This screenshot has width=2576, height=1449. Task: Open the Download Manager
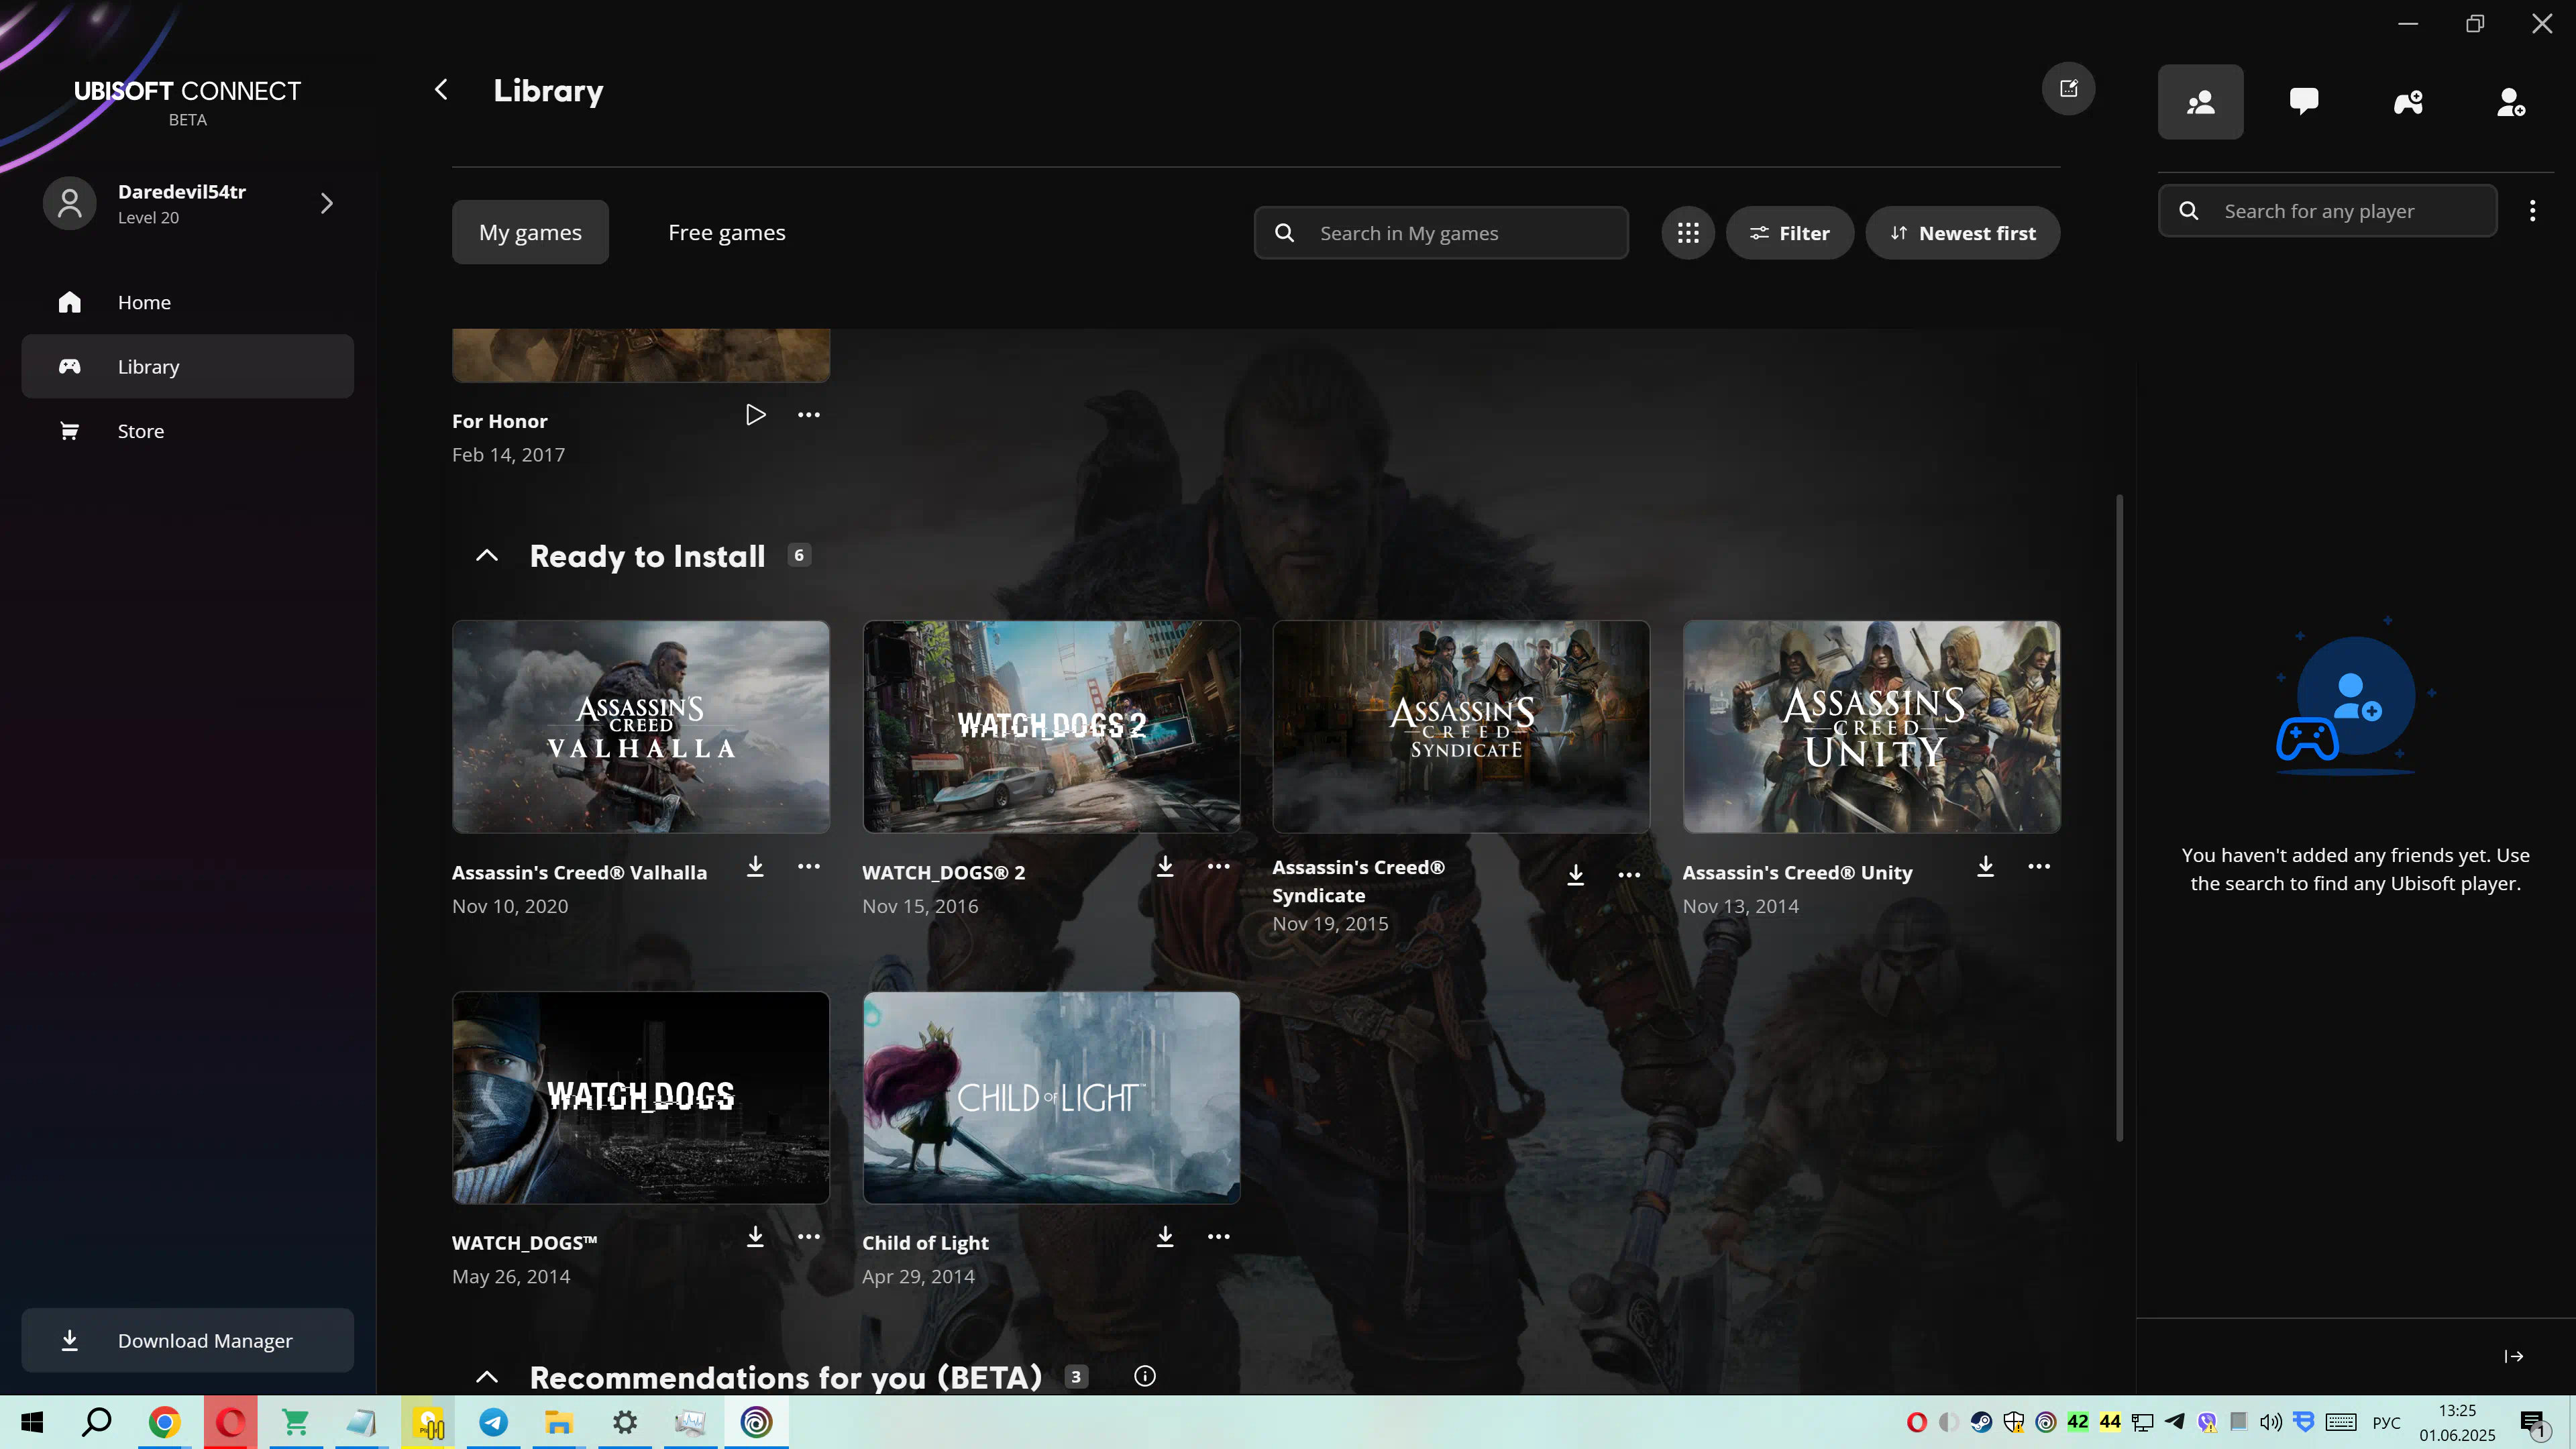188,1341
